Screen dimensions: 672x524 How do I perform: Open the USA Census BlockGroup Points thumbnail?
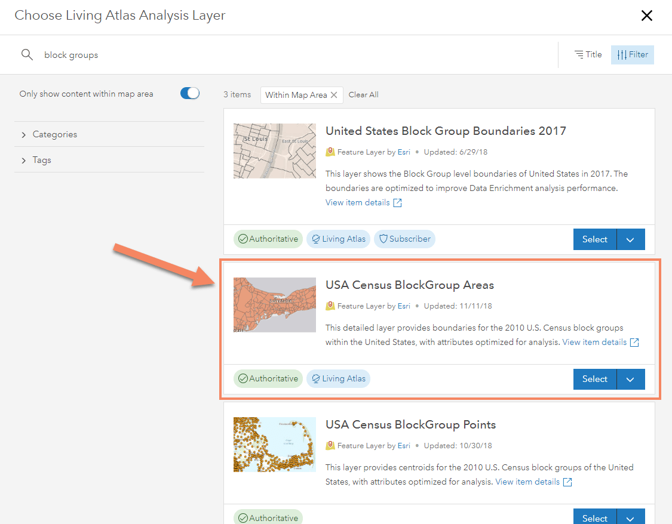click(275, 445)
